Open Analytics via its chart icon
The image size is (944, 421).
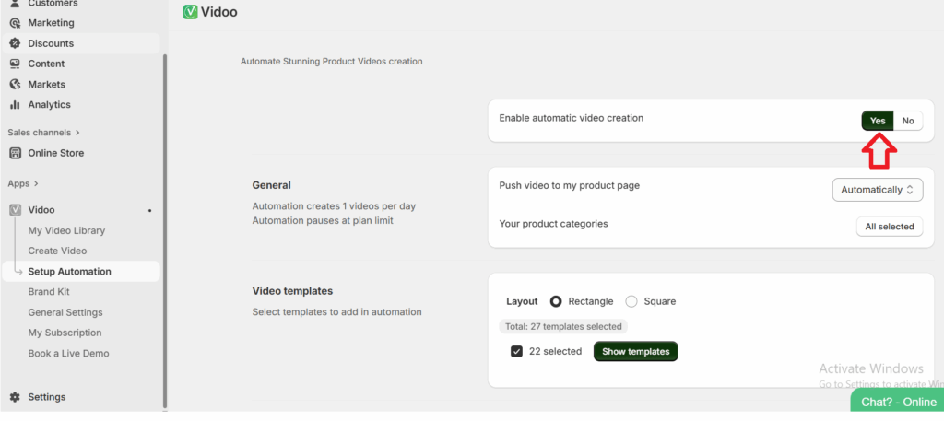pyautogui.click(x=15, y=105)
